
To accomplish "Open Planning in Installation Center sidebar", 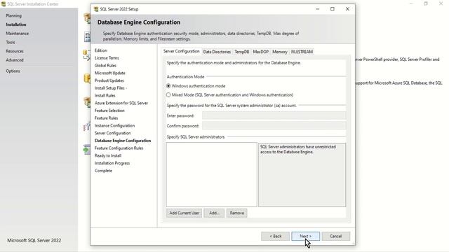I will click(14, 15).
